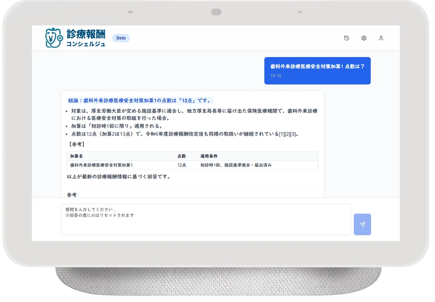This screenshot has height=302, width=435.
Task: Click the 診療報酬コンシェルジュ stethoscope logo icon
Action: 54,38
